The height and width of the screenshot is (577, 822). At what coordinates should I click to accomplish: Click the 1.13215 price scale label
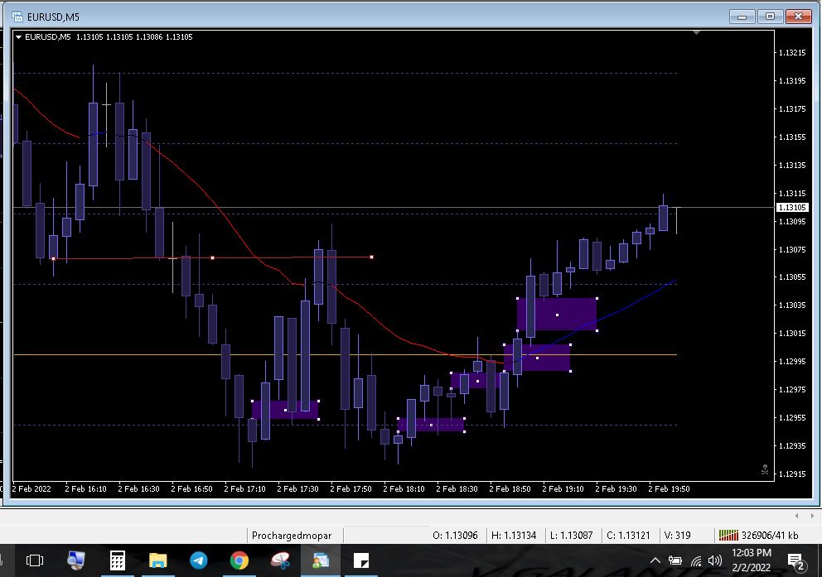click(x=792, y=53)
